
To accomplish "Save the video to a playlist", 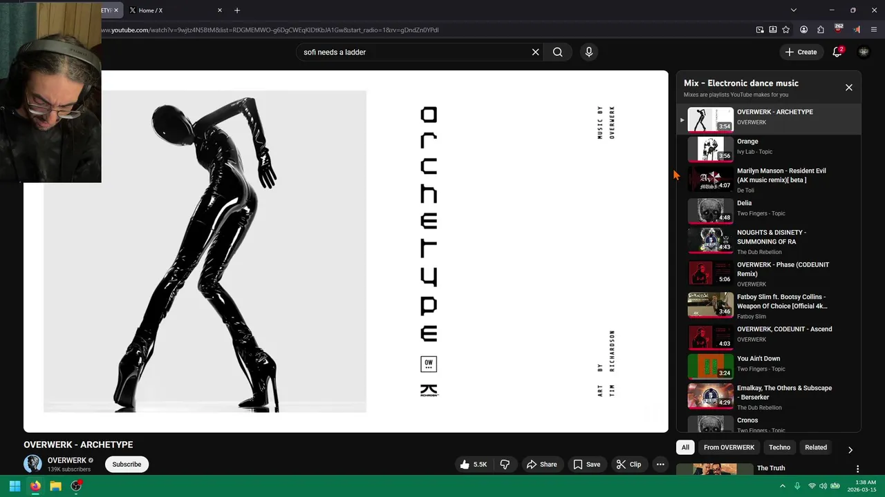I will point(586,465).
